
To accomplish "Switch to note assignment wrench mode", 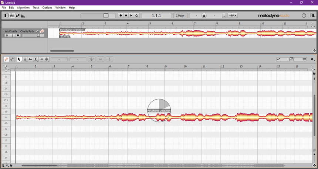I will point(12,59).
